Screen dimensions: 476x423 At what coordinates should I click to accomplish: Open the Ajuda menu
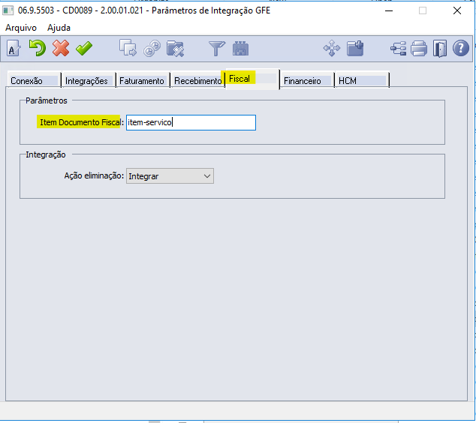pos(59,27)
